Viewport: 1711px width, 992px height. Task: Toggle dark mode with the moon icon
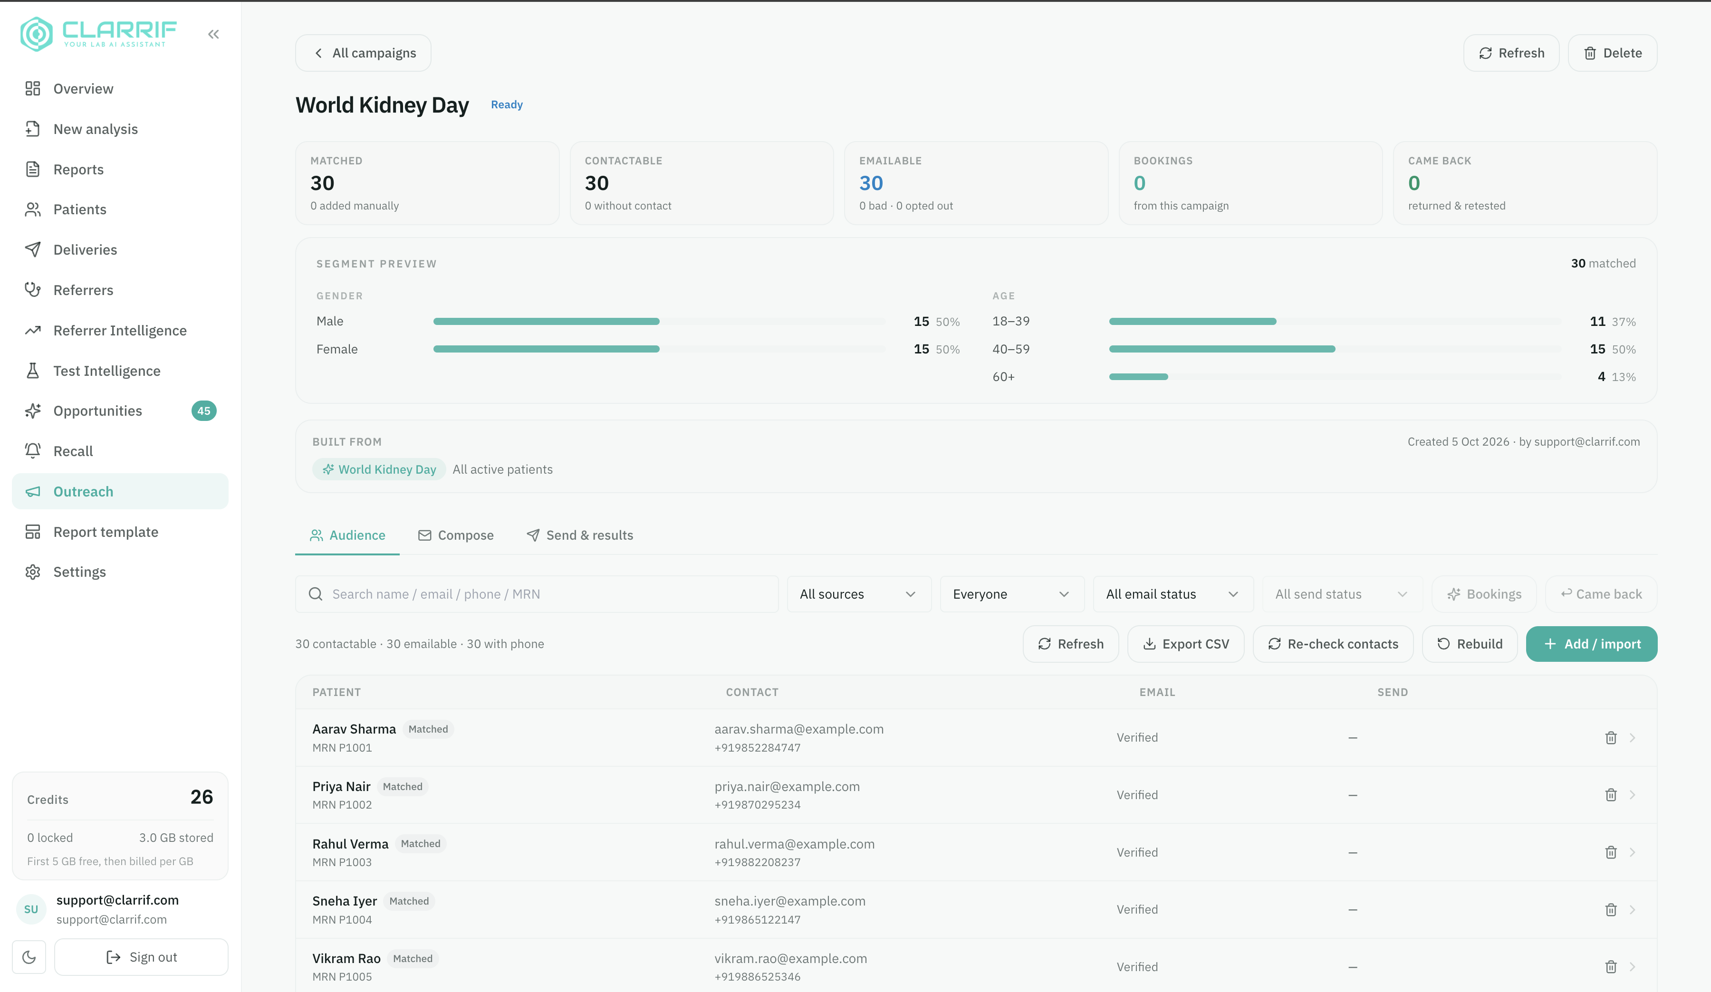29,957
